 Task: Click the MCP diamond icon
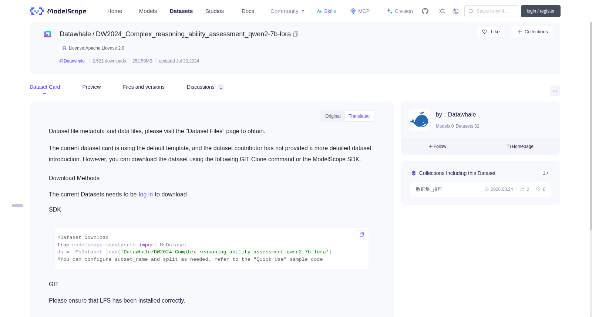(x=353, y=11)
